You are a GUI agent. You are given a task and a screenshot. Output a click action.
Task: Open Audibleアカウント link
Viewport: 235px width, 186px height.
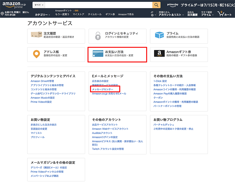pos(102,133)
